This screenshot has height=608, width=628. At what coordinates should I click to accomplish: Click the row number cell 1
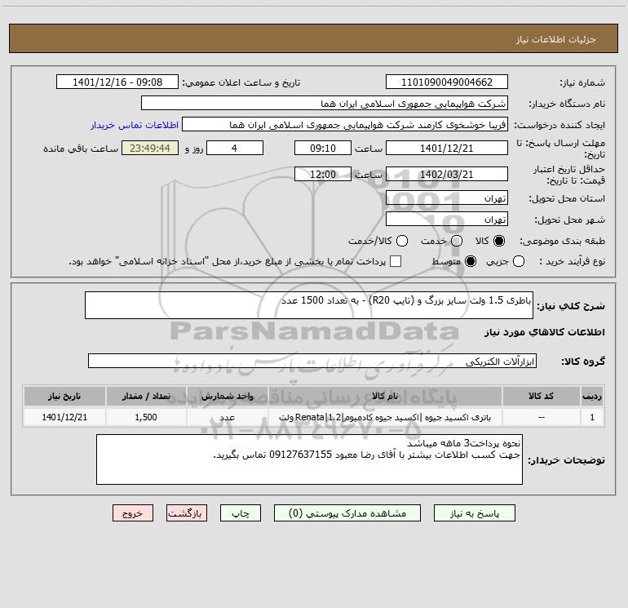[x=592, y=417]
